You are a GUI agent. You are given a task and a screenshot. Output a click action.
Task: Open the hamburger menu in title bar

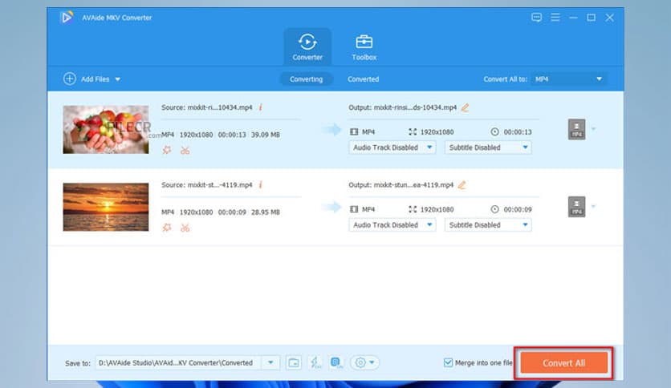pos(555,18)
